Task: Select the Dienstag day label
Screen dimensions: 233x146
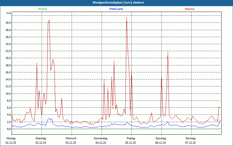Action: coord(41,138)
